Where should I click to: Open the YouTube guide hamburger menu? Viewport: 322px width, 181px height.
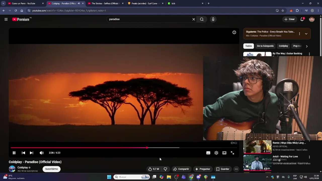point(6,19)
